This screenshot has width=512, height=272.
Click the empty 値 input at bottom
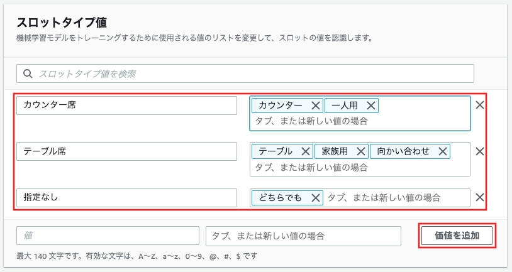(x=108, y=236)
